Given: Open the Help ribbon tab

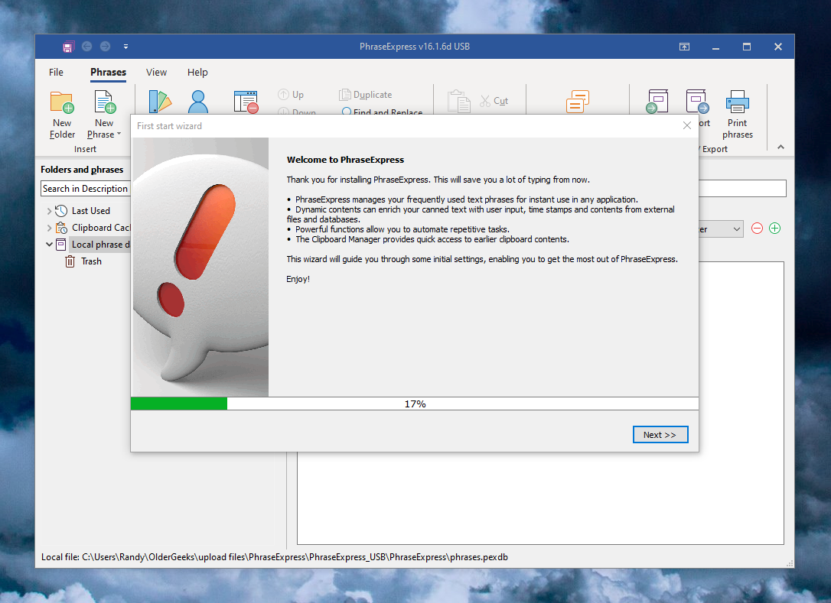Looking at the screenshot, I should point(197,73).
